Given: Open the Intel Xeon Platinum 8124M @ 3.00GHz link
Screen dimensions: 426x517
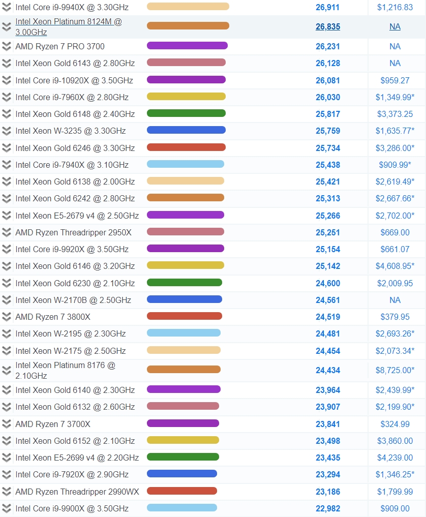Looking at the screenshot, I should pyautogui.click(x=69, y=27).
